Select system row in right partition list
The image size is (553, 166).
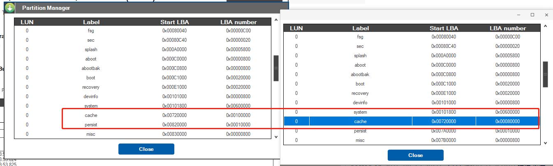pos(412,112)
